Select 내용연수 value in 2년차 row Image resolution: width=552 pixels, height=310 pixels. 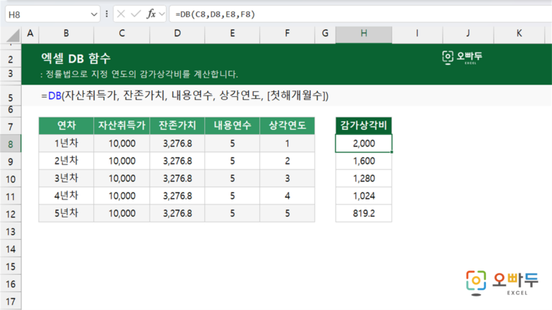pyautogui.click(x=232, y=161)
